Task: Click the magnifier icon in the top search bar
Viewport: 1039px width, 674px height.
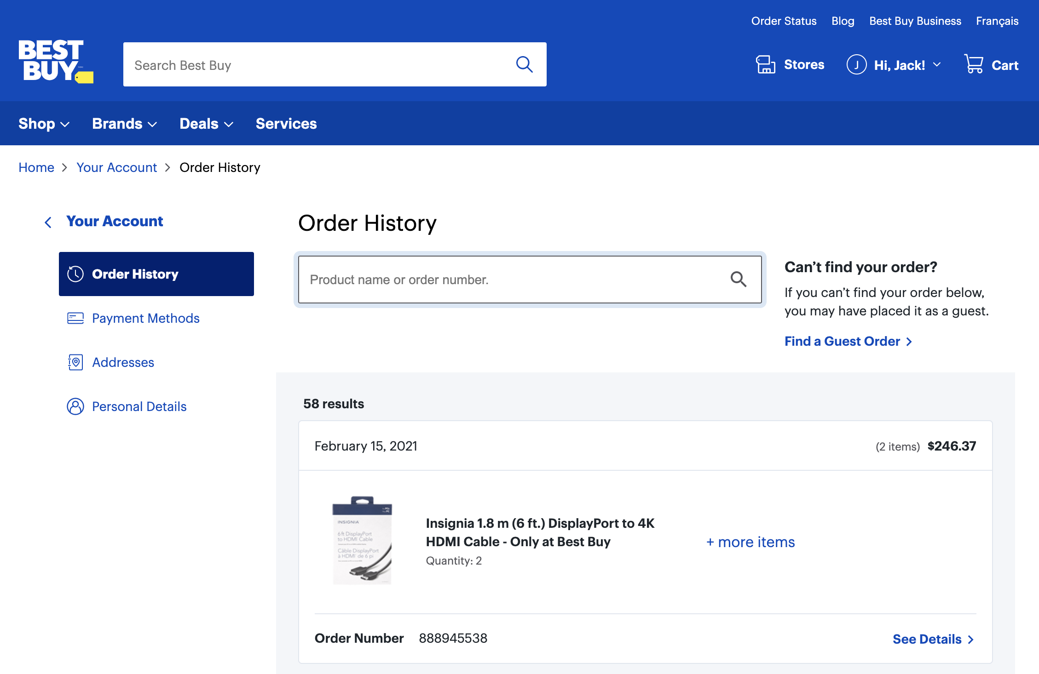Action: click(524, 64)
